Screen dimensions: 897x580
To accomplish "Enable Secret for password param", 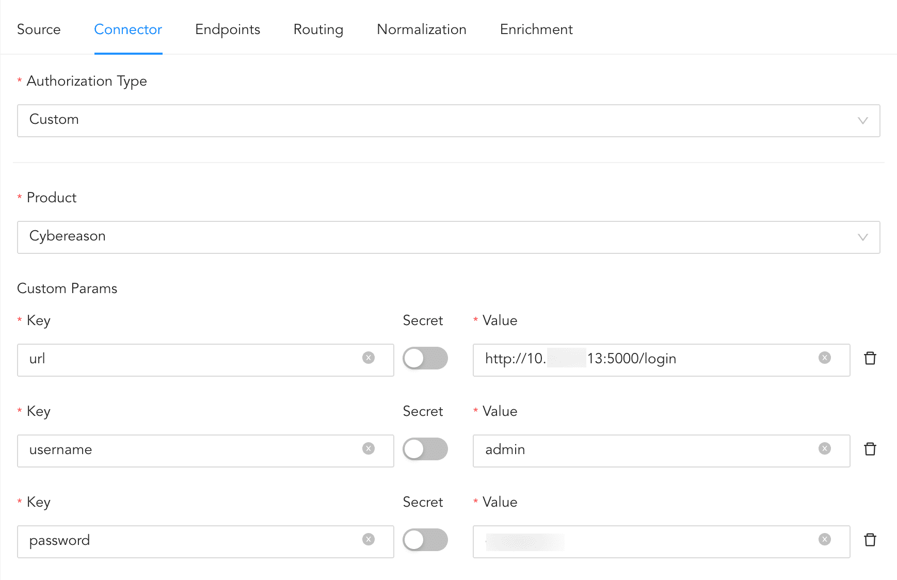I will (x=425, y=540).
